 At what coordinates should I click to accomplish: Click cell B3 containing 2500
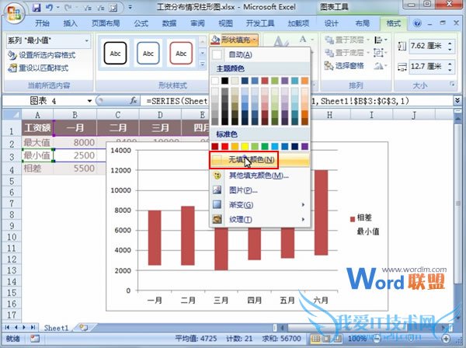tap(75, 155)
